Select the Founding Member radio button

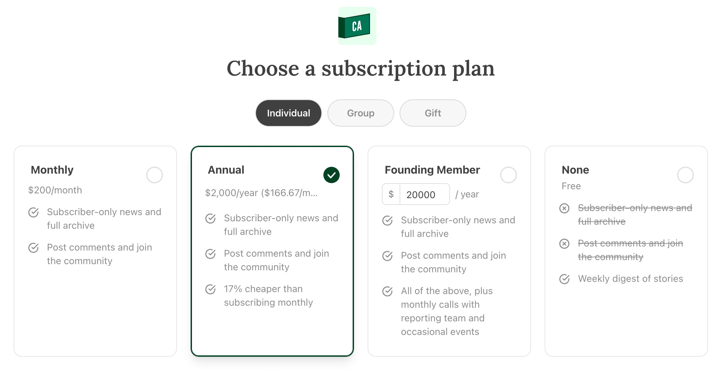tap(508, 175)
